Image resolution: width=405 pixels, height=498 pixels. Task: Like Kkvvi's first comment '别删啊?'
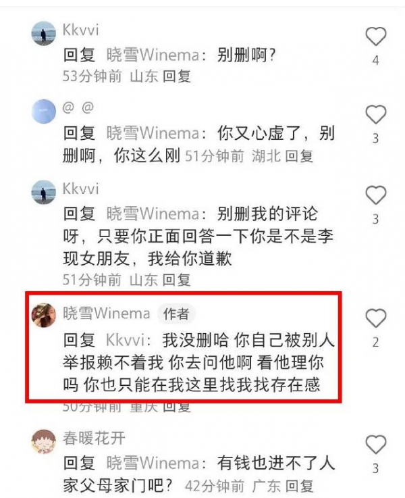(376, 36)
